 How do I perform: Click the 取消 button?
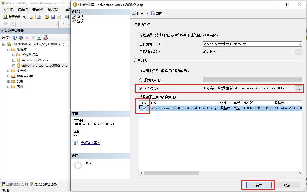(x=287, y=185)
